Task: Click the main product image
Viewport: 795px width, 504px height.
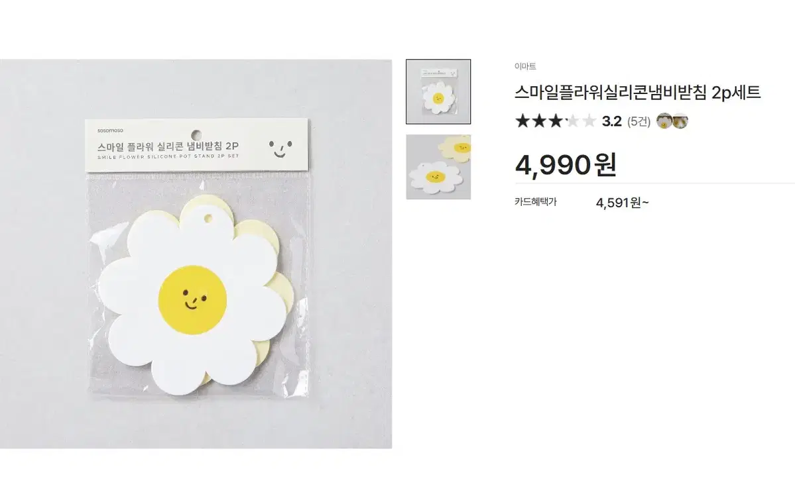Action: click(196, 254)
